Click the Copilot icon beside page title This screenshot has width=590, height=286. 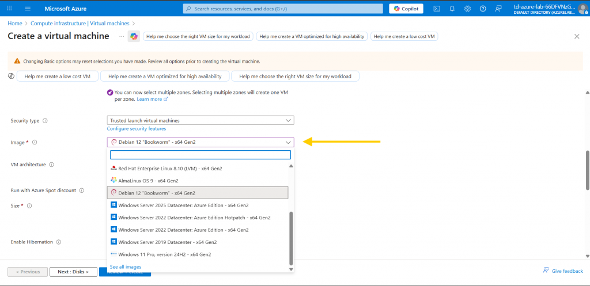tap(134, 36)
